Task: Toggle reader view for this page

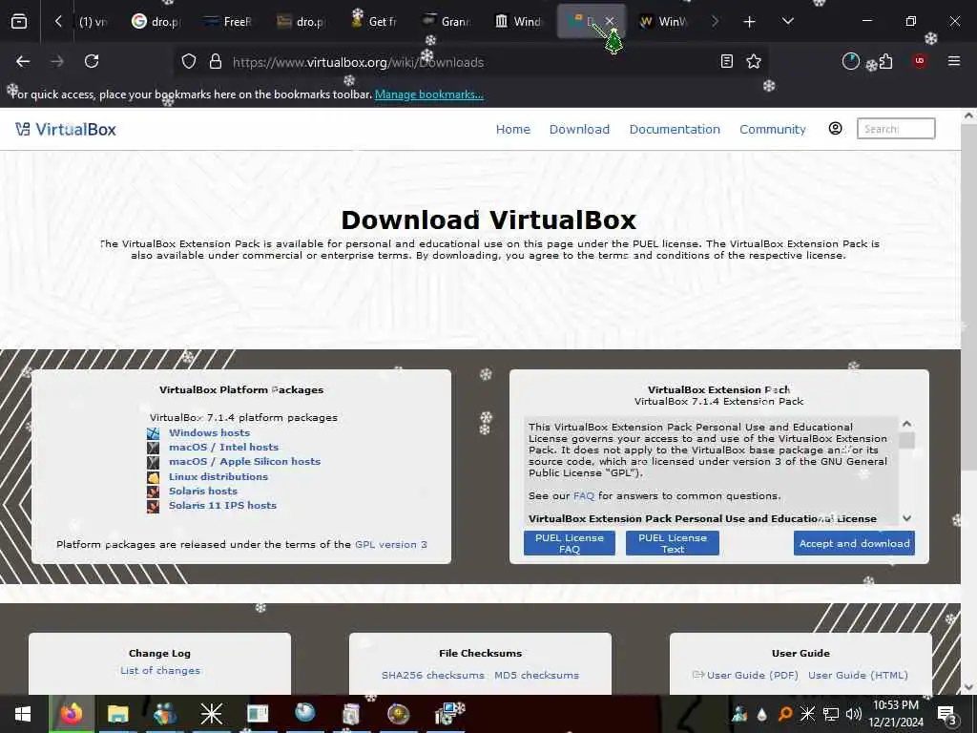Action: coord(726,61)
